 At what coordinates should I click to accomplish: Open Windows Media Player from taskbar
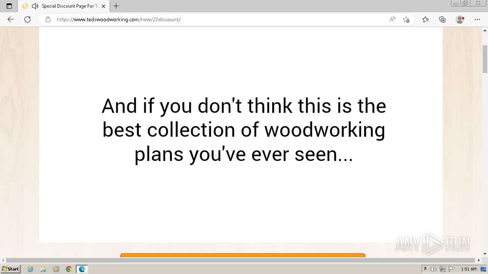click(56, 269)
